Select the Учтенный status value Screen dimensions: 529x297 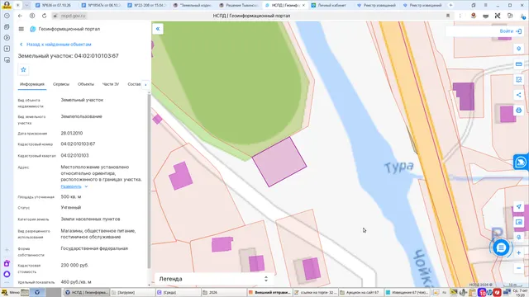click(71, 208)
